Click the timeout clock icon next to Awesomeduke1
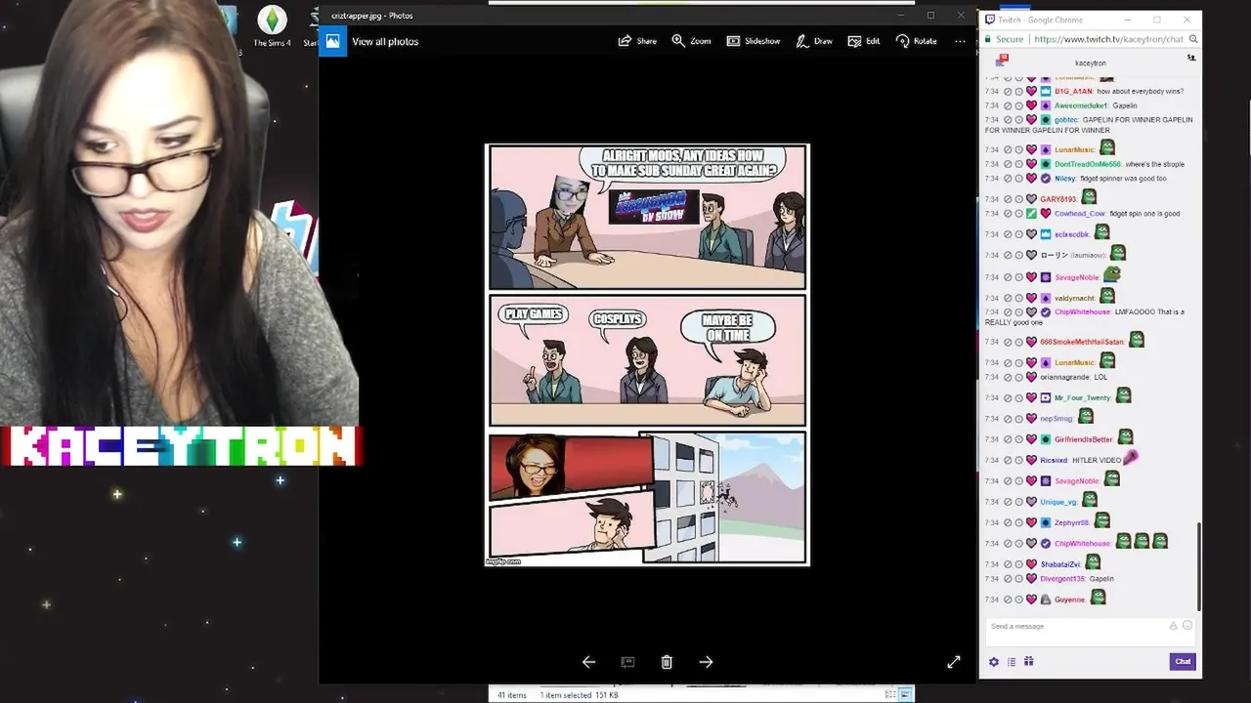1251x703 pixels. 1019,105
